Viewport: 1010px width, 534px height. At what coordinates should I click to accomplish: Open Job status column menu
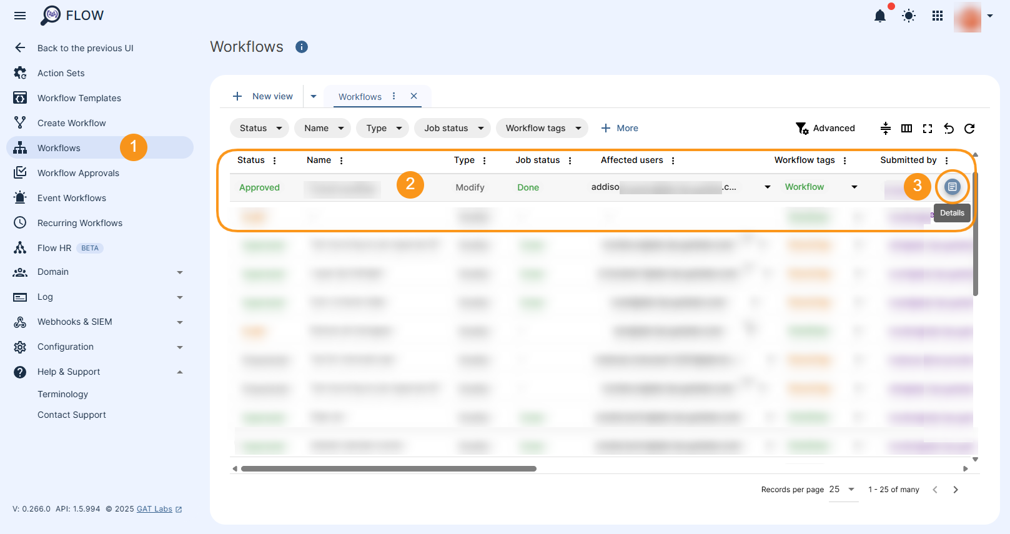(570, 161)
